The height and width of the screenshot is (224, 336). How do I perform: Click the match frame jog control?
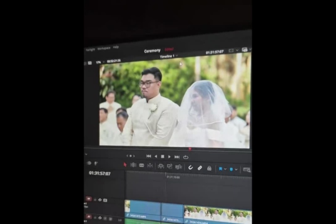(131, 156)
